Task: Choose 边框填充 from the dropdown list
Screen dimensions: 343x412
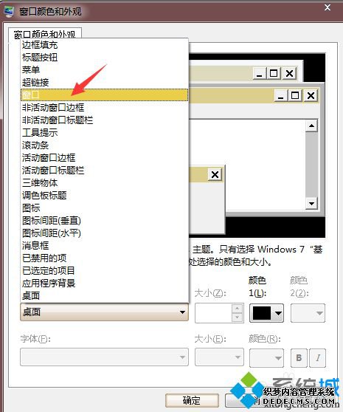Action: [104, 45]
